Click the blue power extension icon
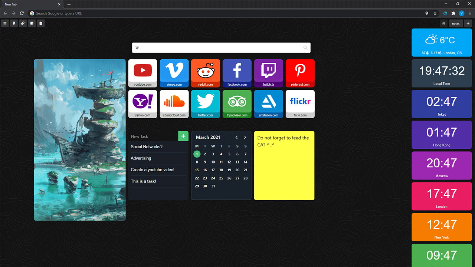Screen dimensions: 475x267 click(445, 13)
